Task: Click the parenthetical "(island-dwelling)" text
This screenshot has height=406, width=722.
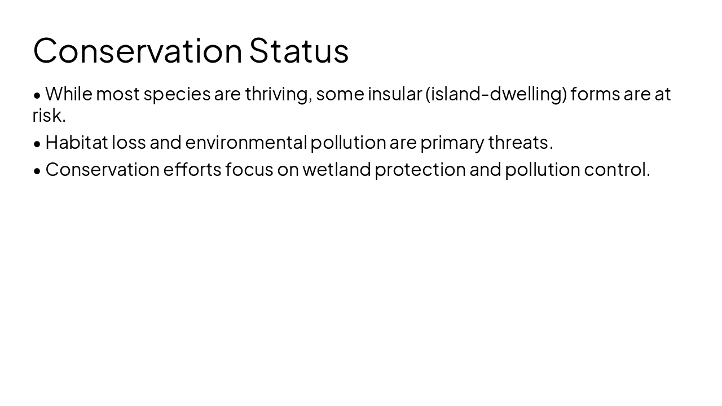Action: [496, 94]
